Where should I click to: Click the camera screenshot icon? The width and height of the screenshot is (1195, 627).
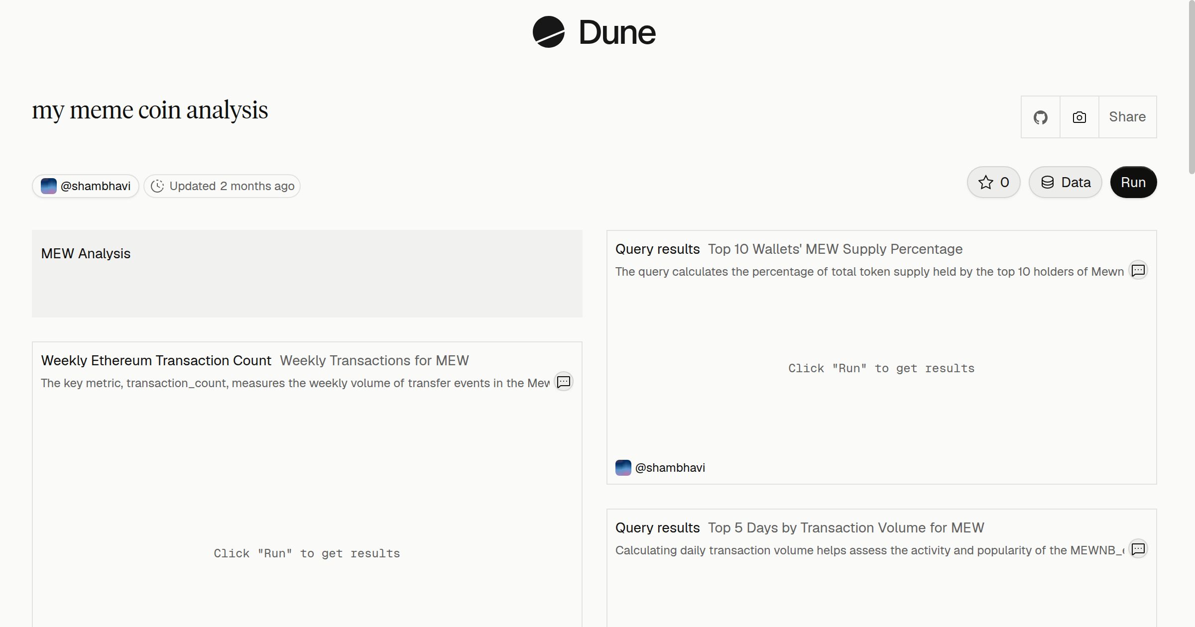pos(1079,117)
